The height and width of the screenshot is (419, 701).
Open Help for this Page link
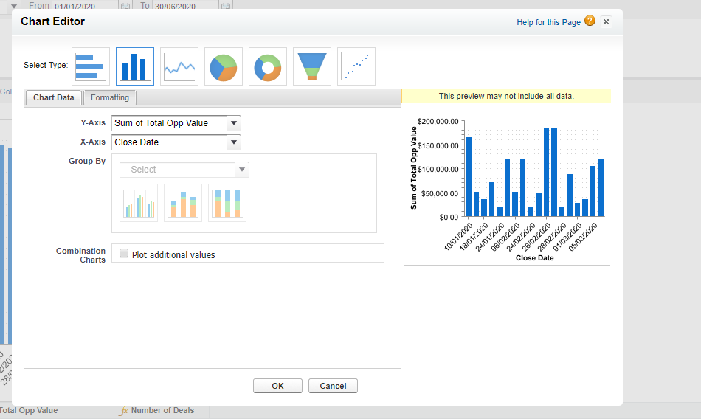pos(548,22)
